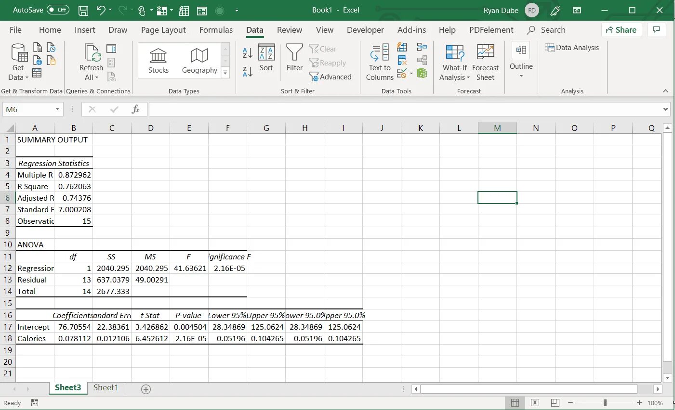Click the Save icon in the title bar
675x410 pixels.
83,10
